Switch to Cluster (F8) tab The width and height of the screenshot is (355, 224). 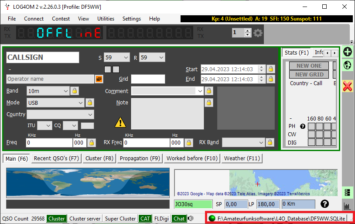click(99, 158)
